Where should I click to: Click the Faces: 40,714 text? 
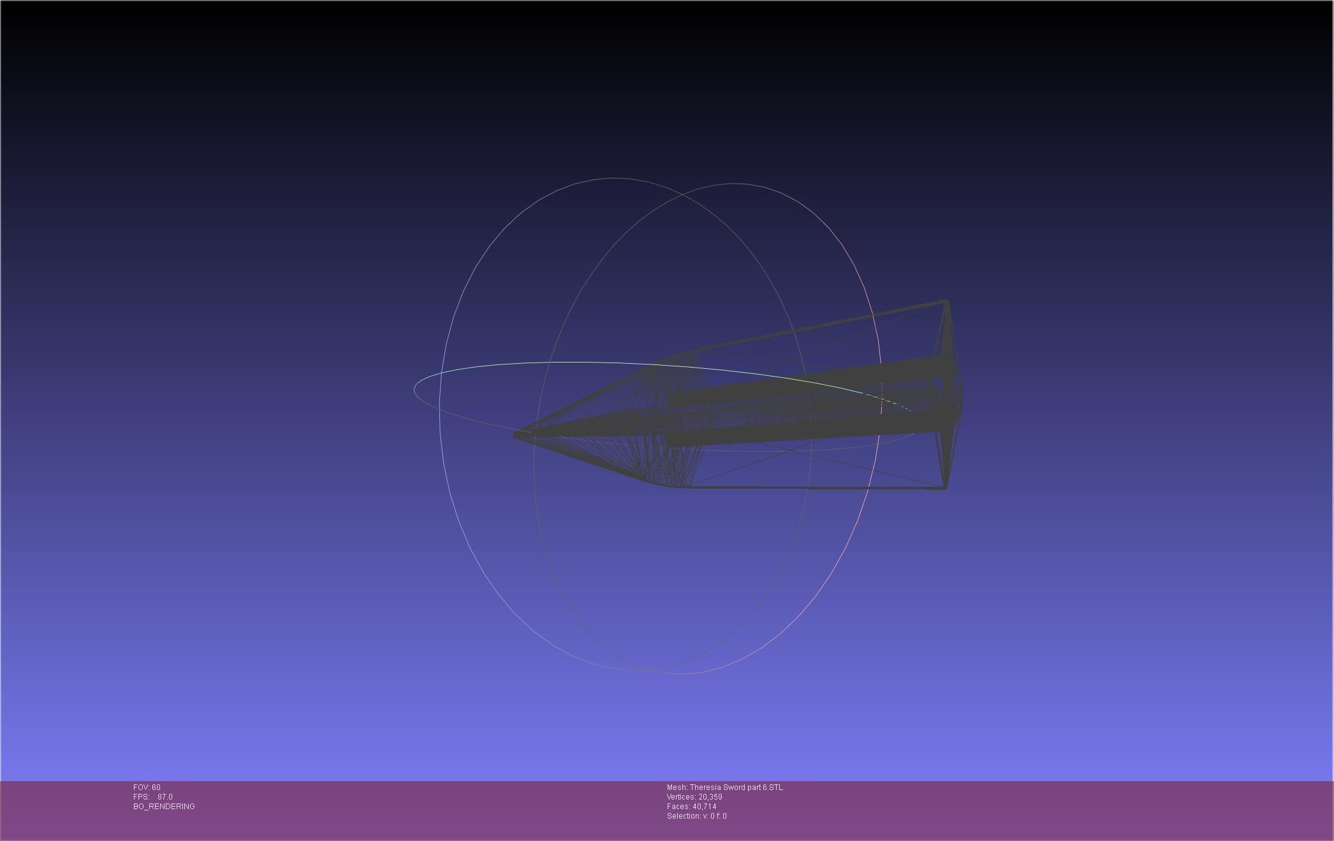pos(691,807)
